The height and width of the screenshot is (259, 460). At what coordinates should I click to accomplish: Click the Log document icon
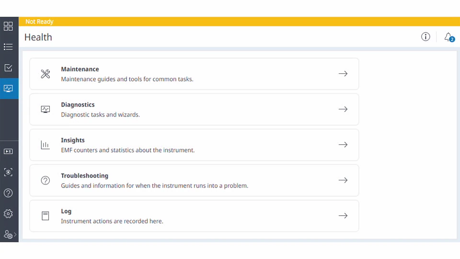coord(45,216)
